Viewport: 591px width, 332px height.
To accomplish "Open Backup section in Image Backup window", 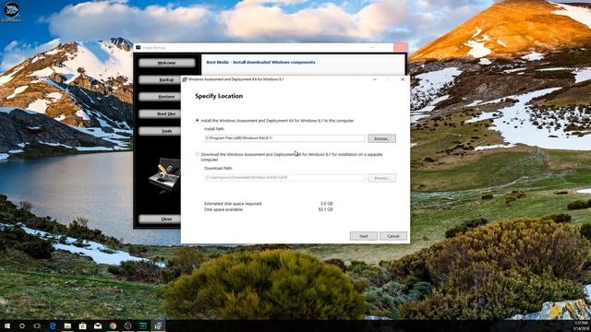I will (x=160, y=80).
